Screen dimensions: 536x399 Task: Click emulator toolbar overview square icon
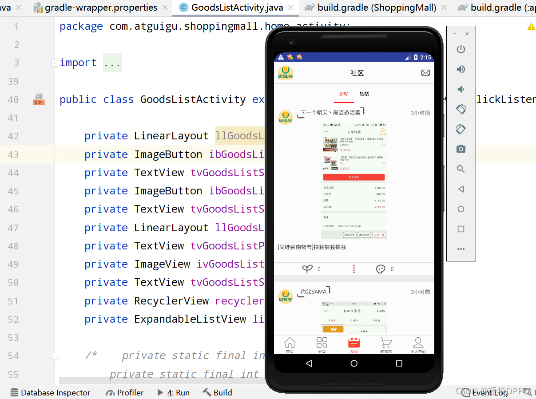coord(461,229)
